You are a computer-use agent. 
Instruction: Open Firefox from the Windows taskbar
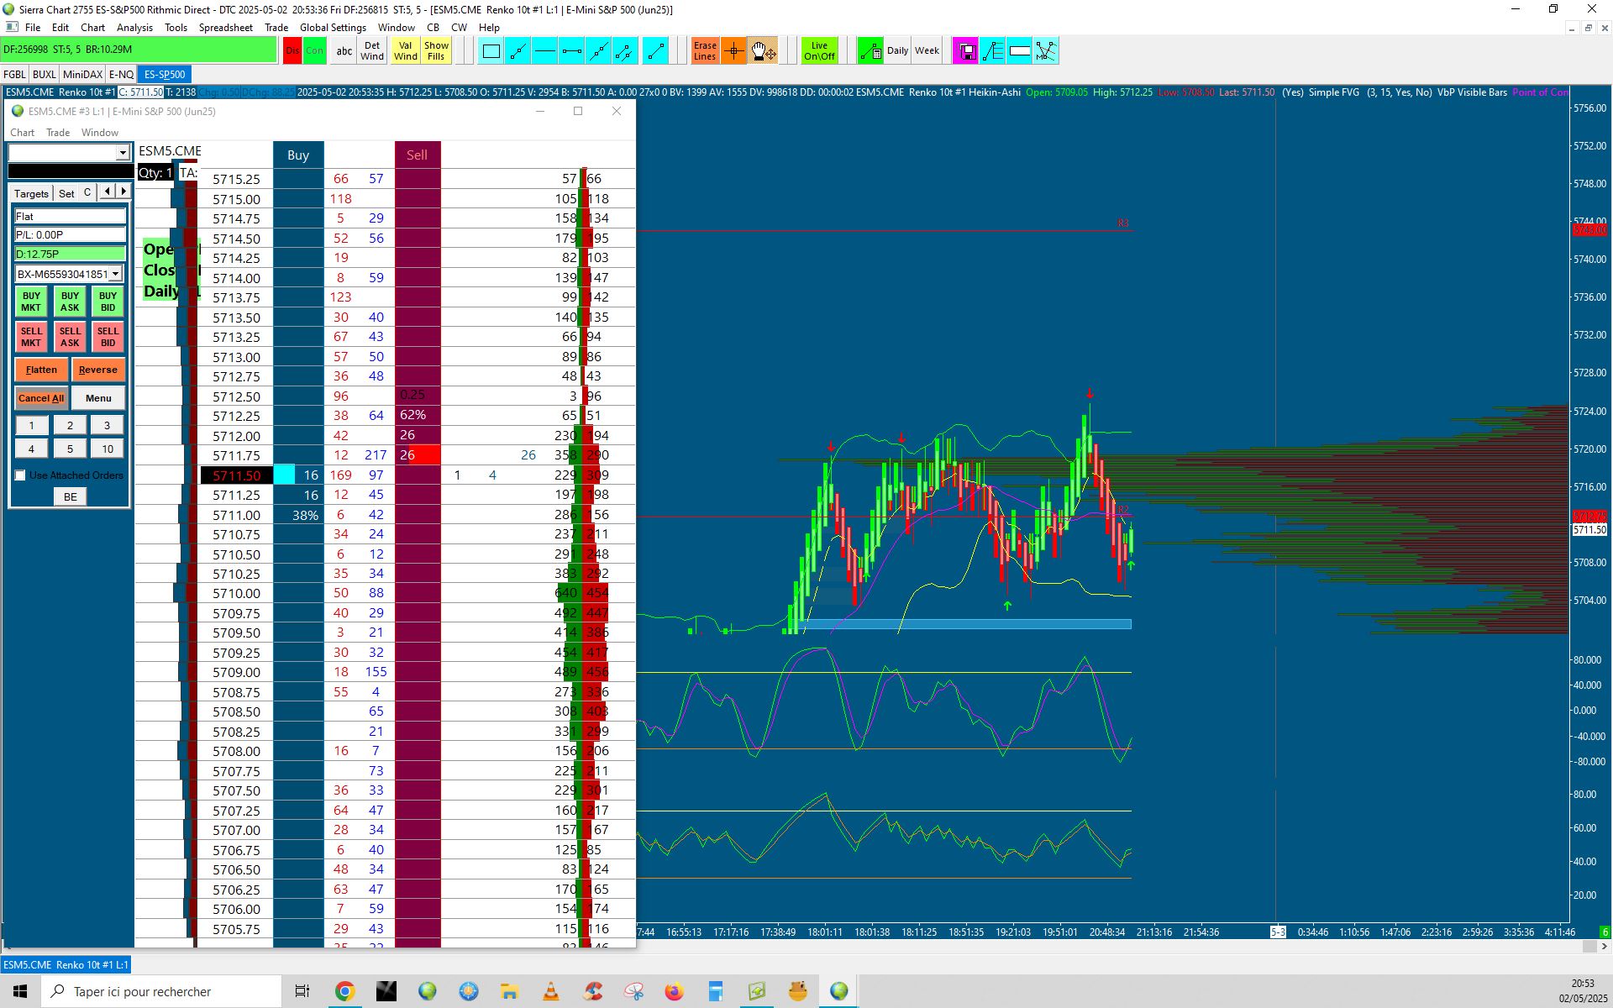(674, 992)
